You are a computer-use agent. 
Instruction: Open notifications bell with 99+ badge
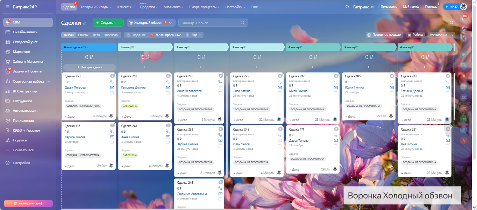(464, 19)
